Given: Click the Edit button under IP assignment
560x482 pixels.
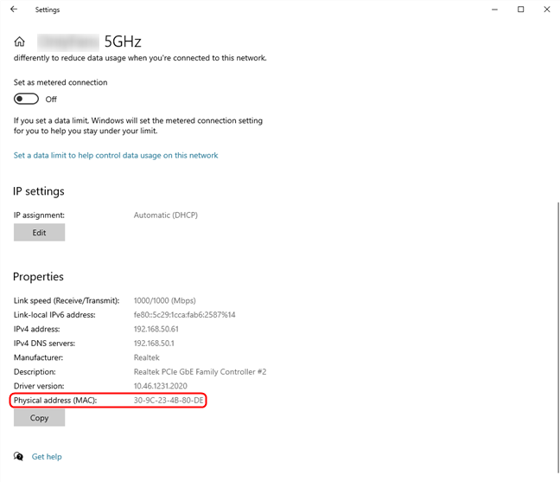Looking at the screenshot, I should (39, 233).
